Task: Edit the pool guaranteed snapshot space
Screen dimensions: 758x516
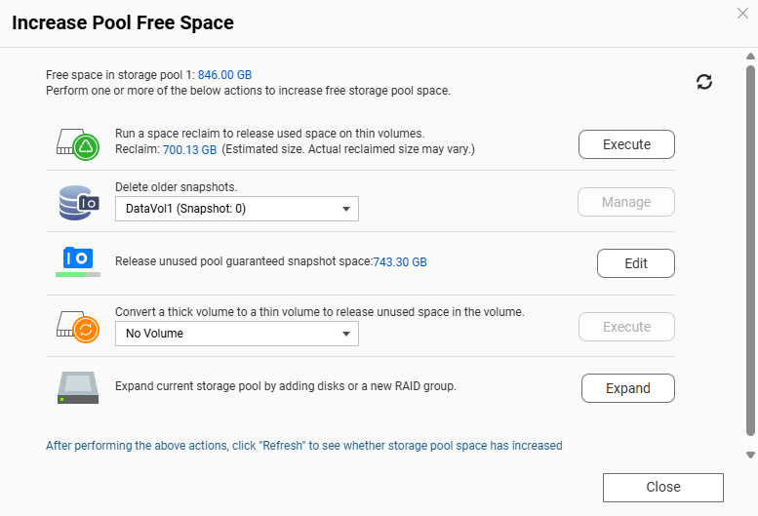Action: tap(635, 263)
